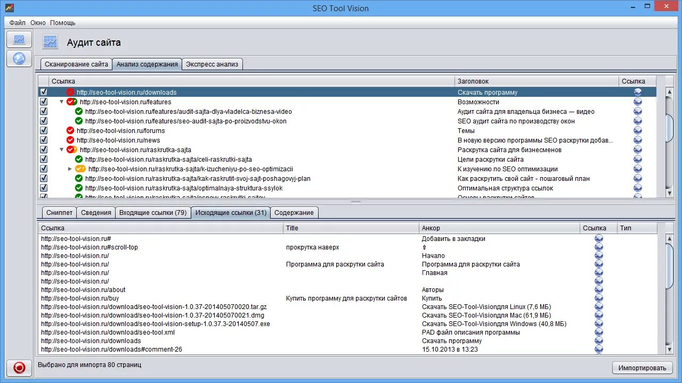Switch to Экспресс анализ tab
The image size is (682, 383).
click(213, 64)
